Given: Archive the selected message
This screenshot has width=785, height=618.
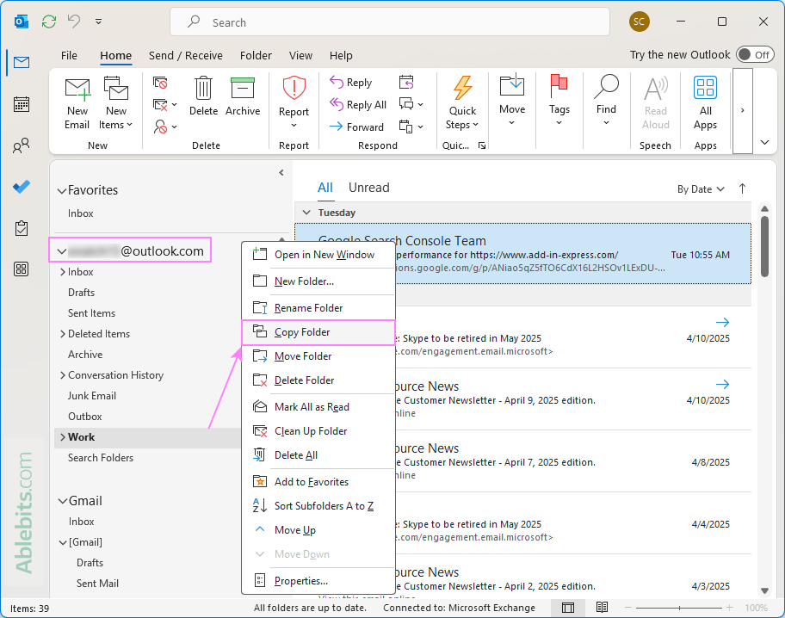Looking at the screenshot, I should pyautogui.click(x=243, y=97).
